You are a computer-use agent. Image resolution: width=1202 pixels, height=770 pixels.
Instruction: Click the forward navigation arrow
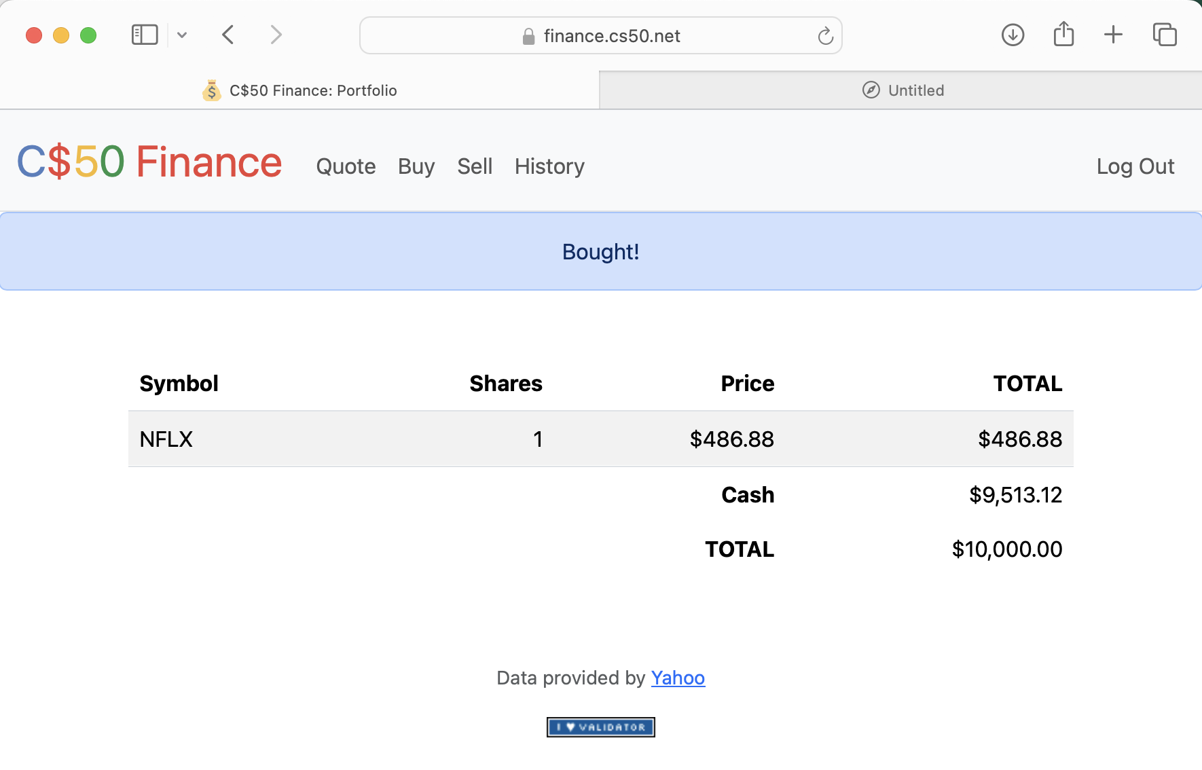click(276, 35)
